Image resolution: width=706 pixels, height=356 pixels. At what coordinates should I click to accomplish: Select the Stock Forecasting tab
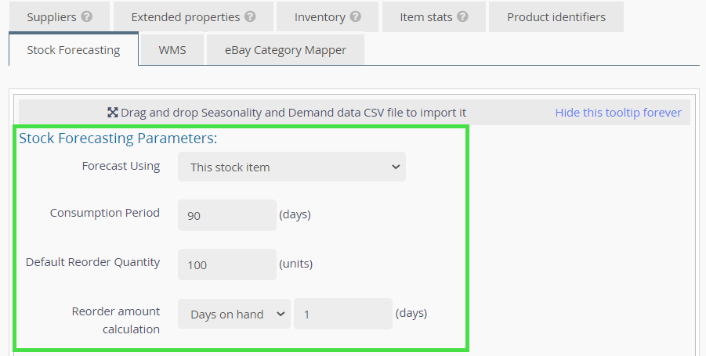point(74,50)
